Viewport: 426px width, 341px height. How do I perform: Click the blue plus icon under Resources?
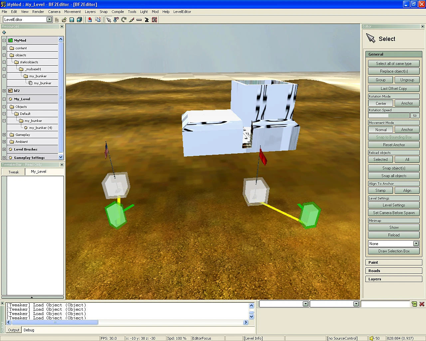[x=4, y=32]
